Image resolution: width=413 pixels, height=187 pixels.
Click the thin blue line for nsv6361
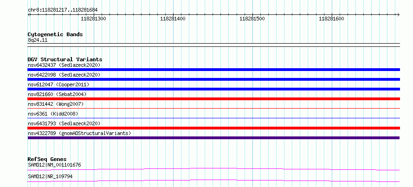(213, 118)
